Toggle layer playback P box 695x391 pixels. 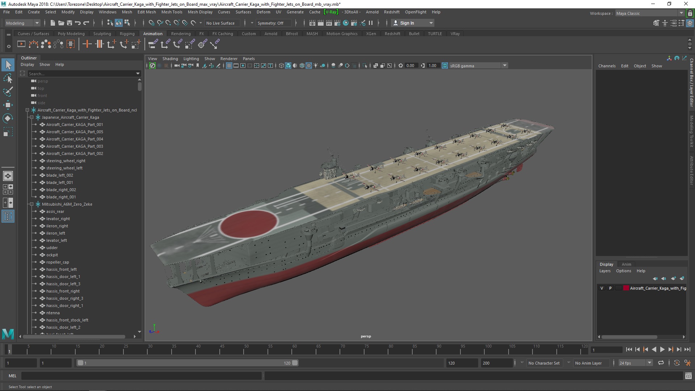pyautogui.click(x=610, y=288)
